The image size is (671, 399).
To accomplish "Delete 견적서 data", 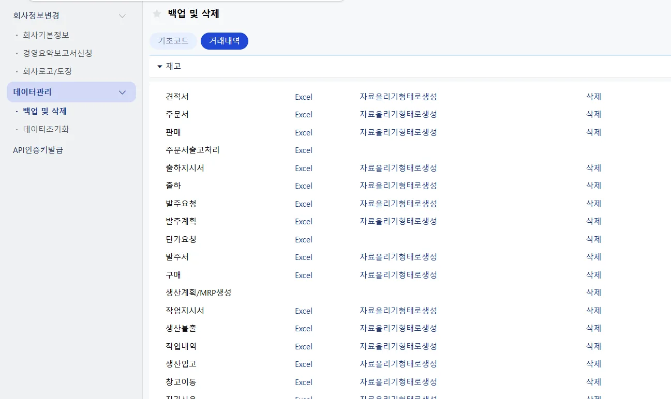I will pos(593,97).
